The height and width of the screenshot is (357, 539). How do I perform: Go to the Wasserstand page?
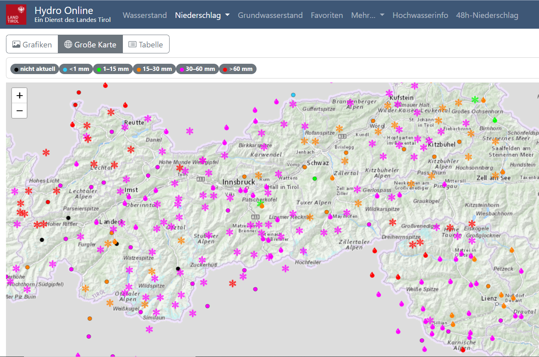[x=145, y=15]
